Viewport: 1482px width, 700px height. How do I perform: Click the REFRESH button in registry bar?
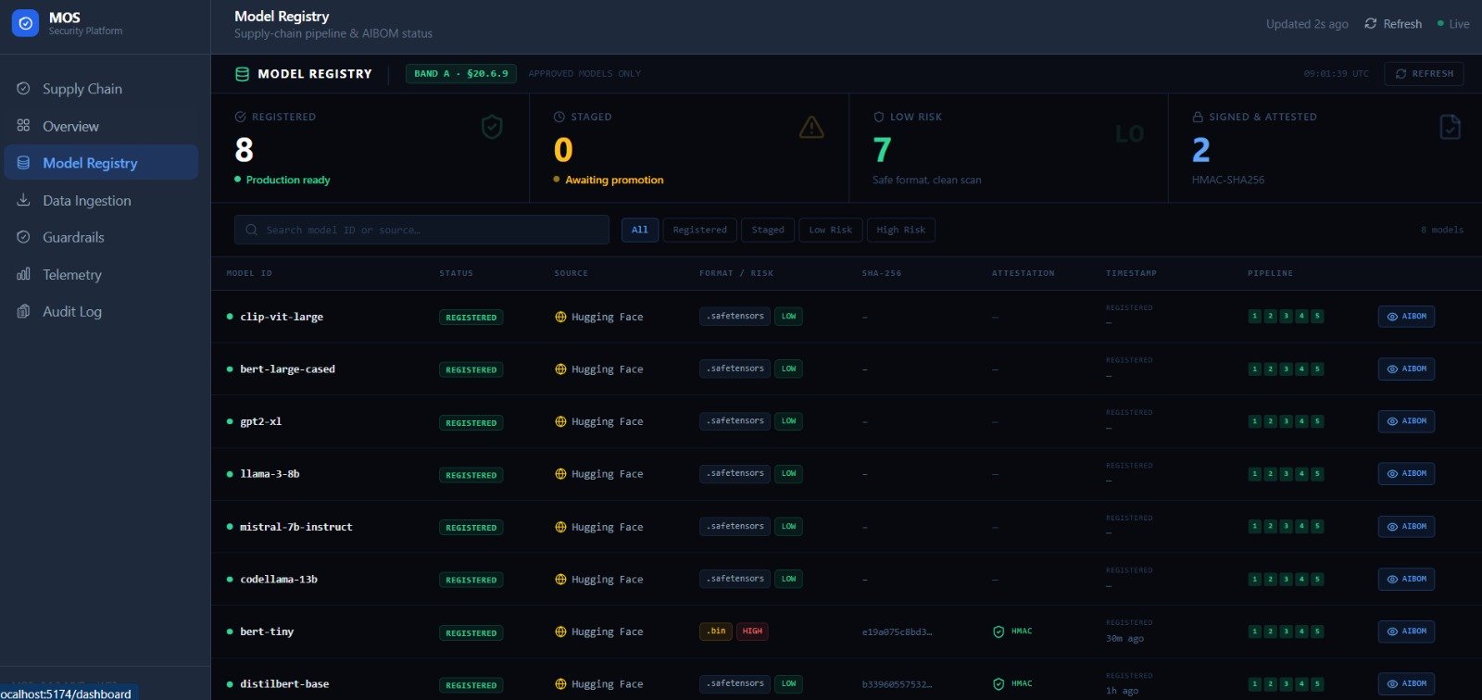click(1424, 74)
